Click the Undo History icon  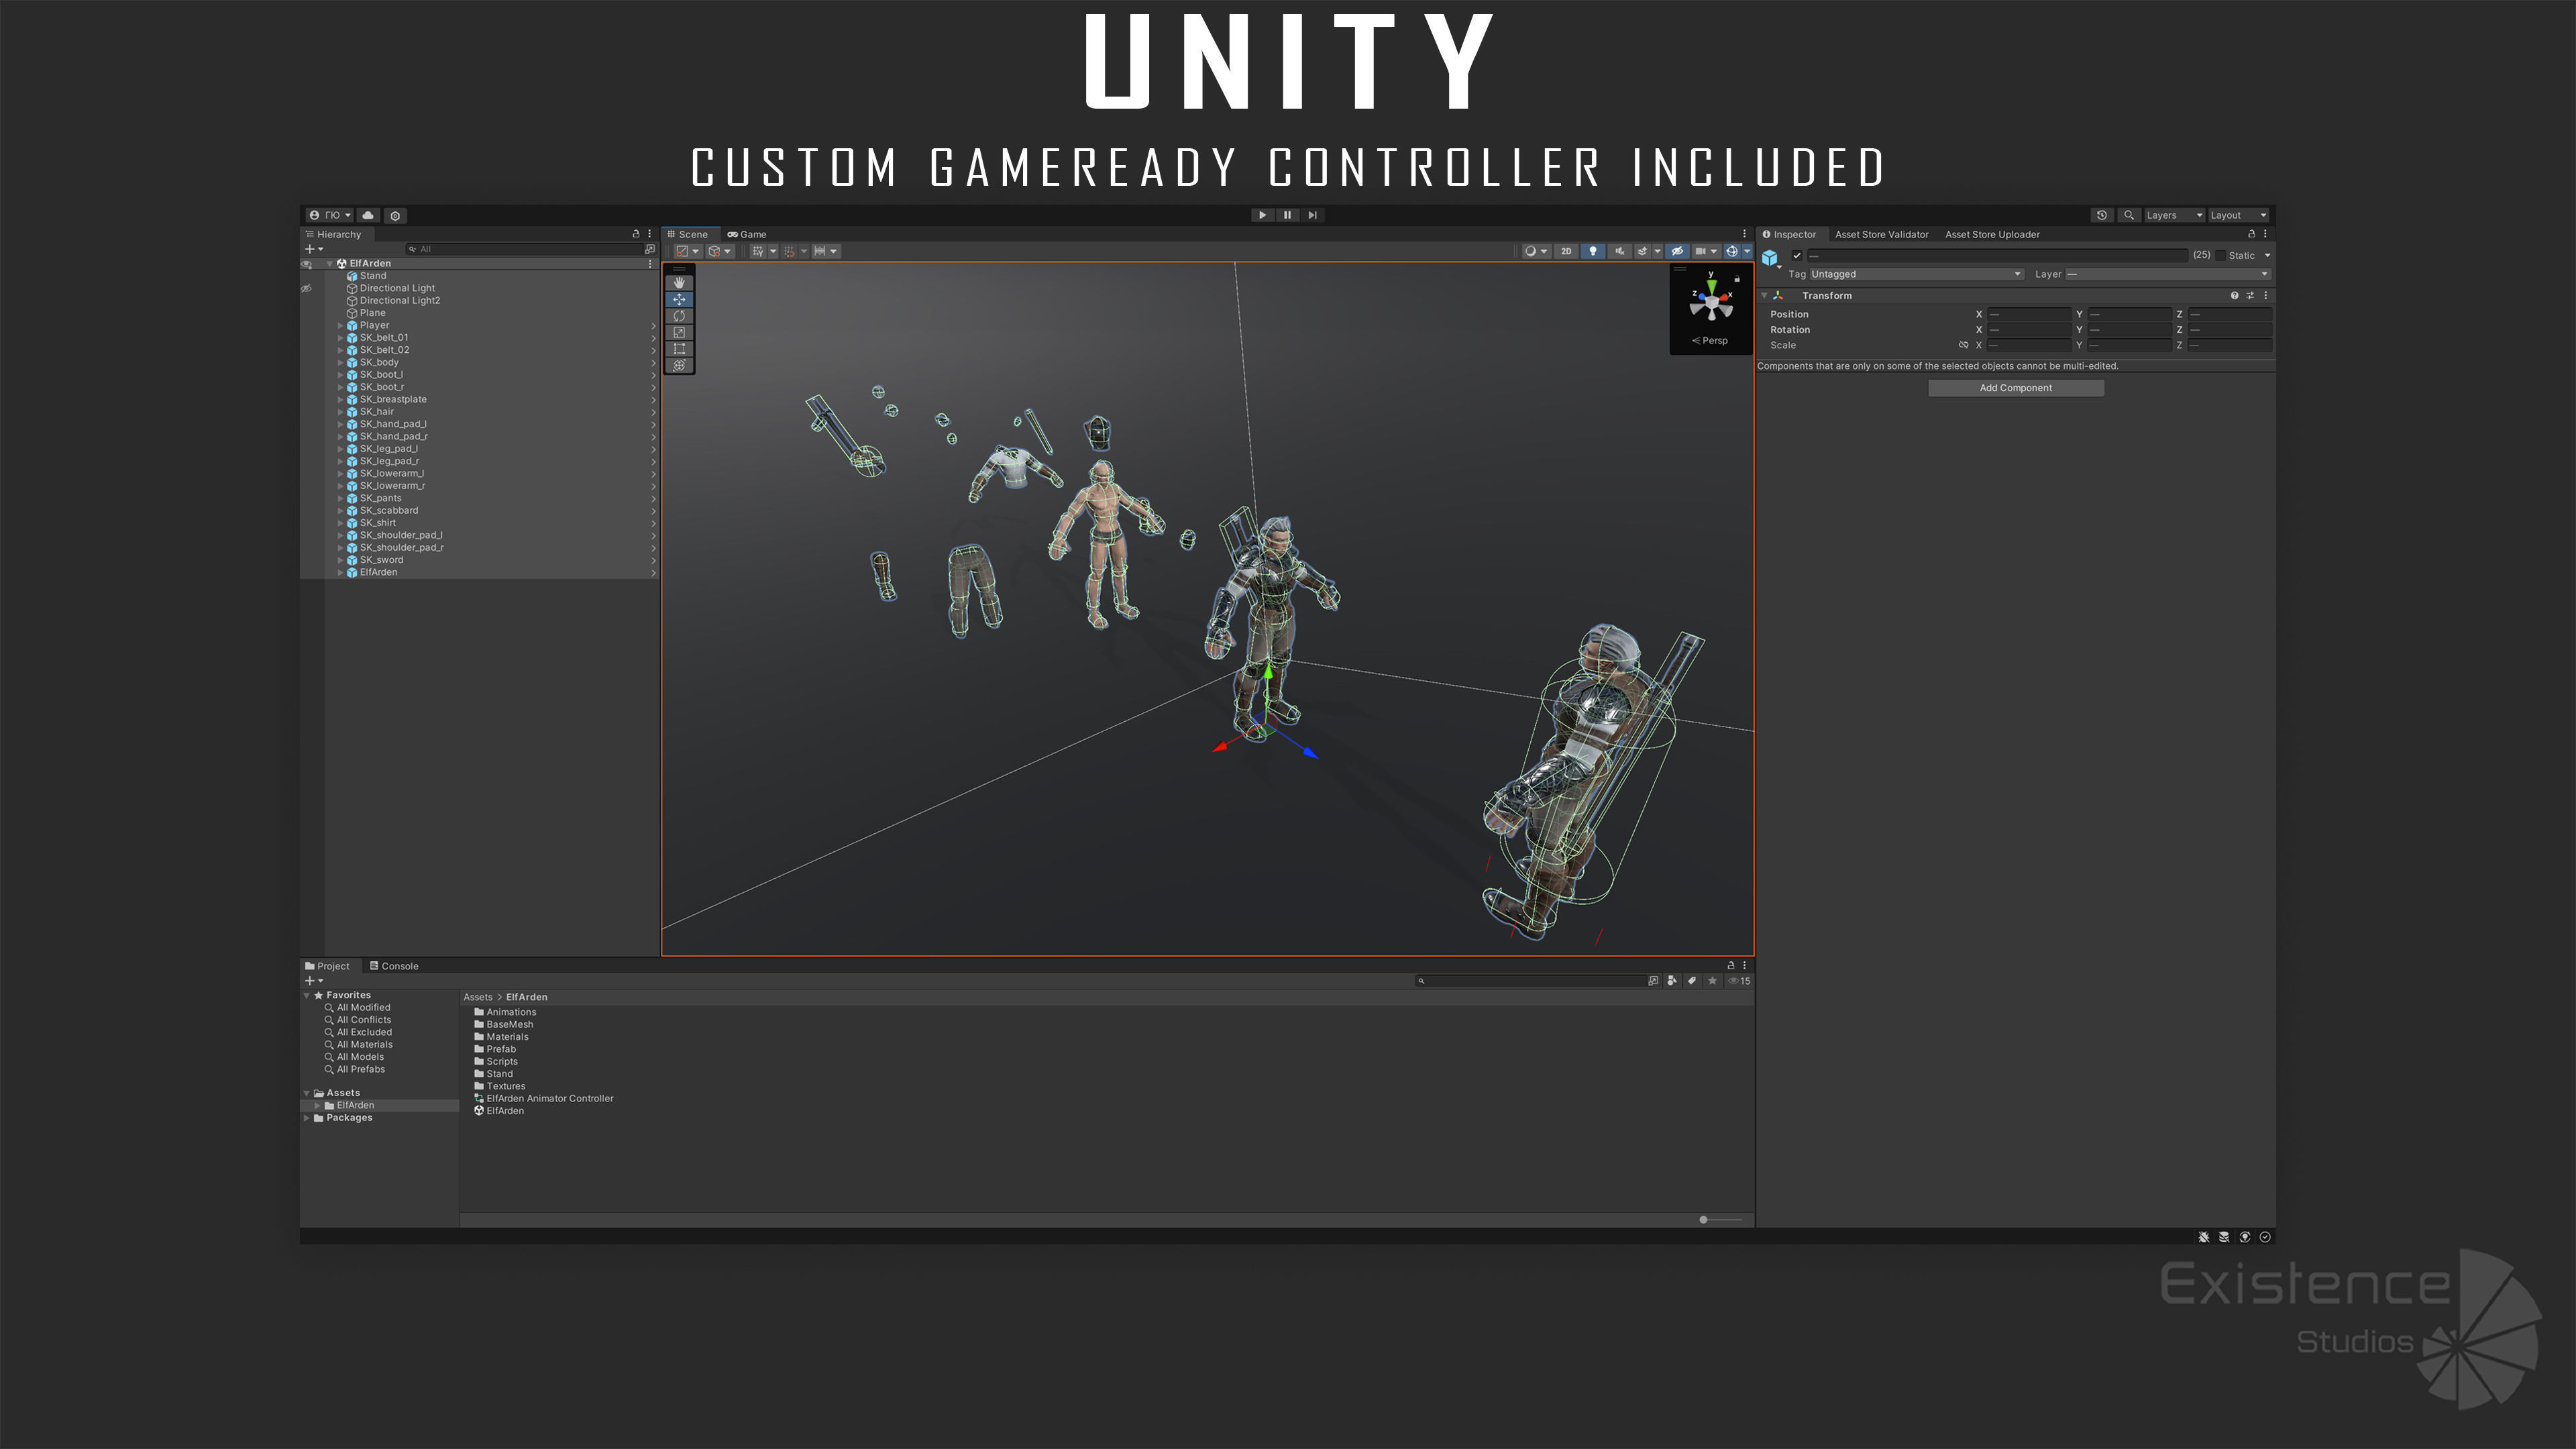[2101, 215]
